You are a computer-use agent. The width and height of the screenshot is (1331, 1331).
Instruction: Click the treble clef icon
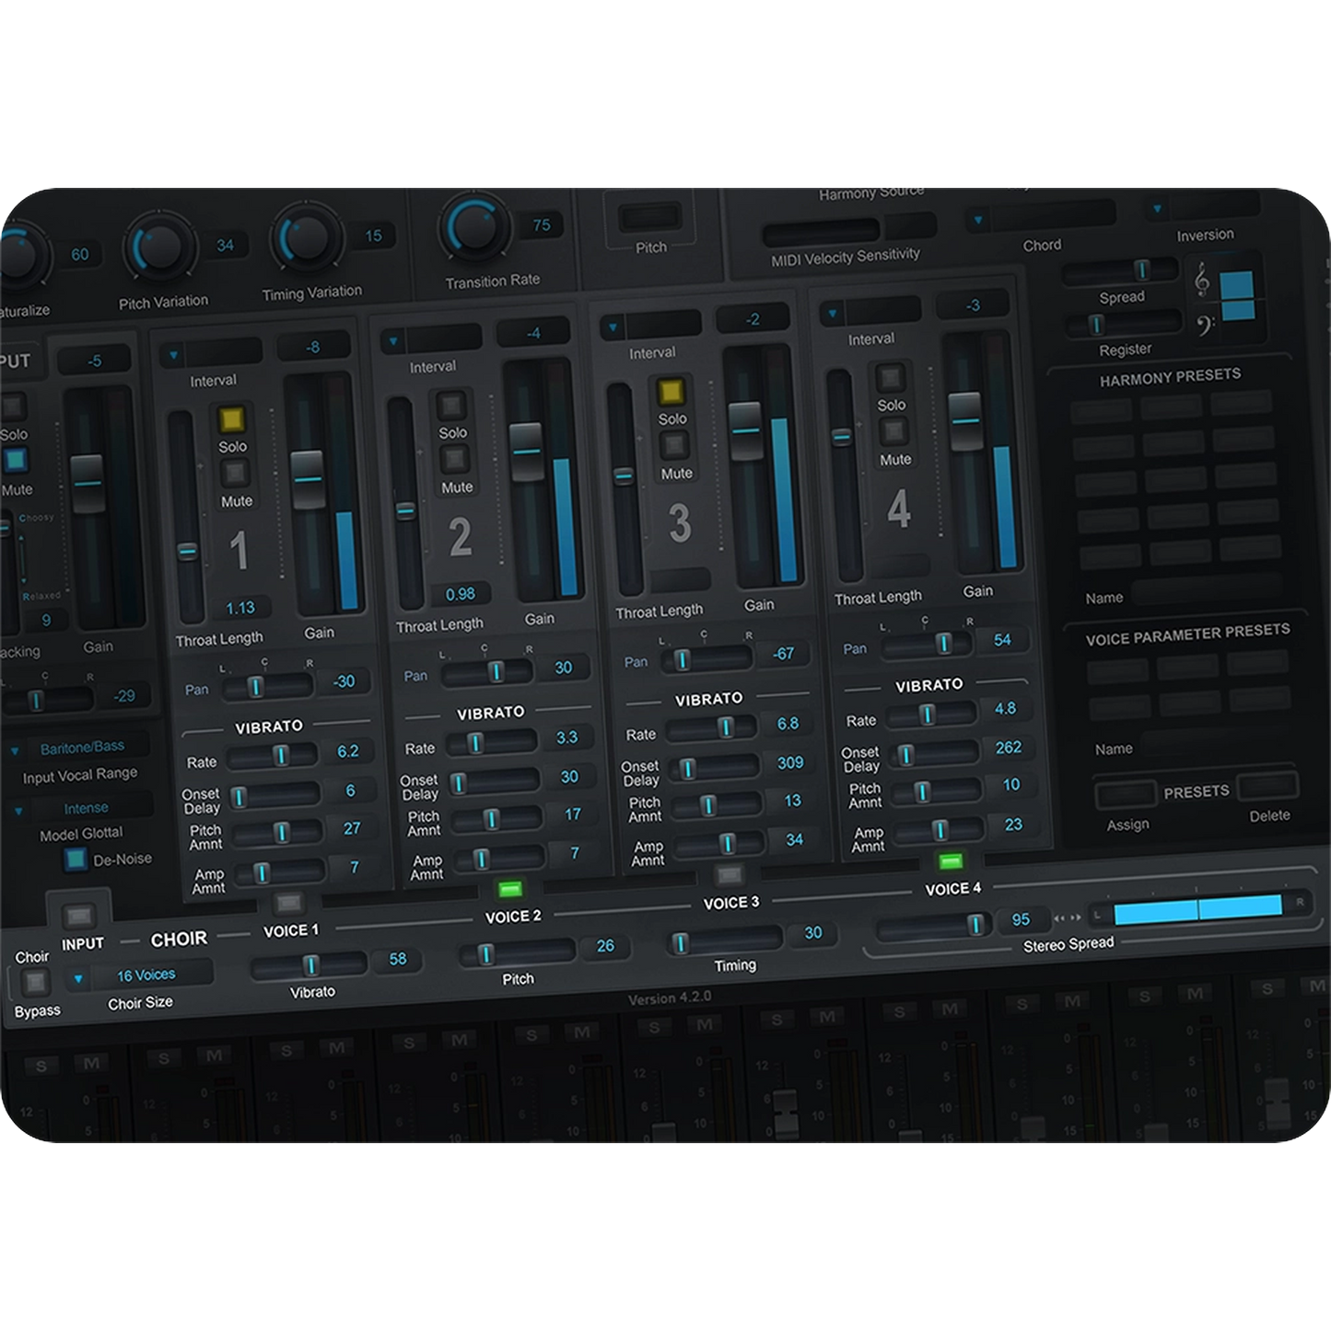point(1201,279)
